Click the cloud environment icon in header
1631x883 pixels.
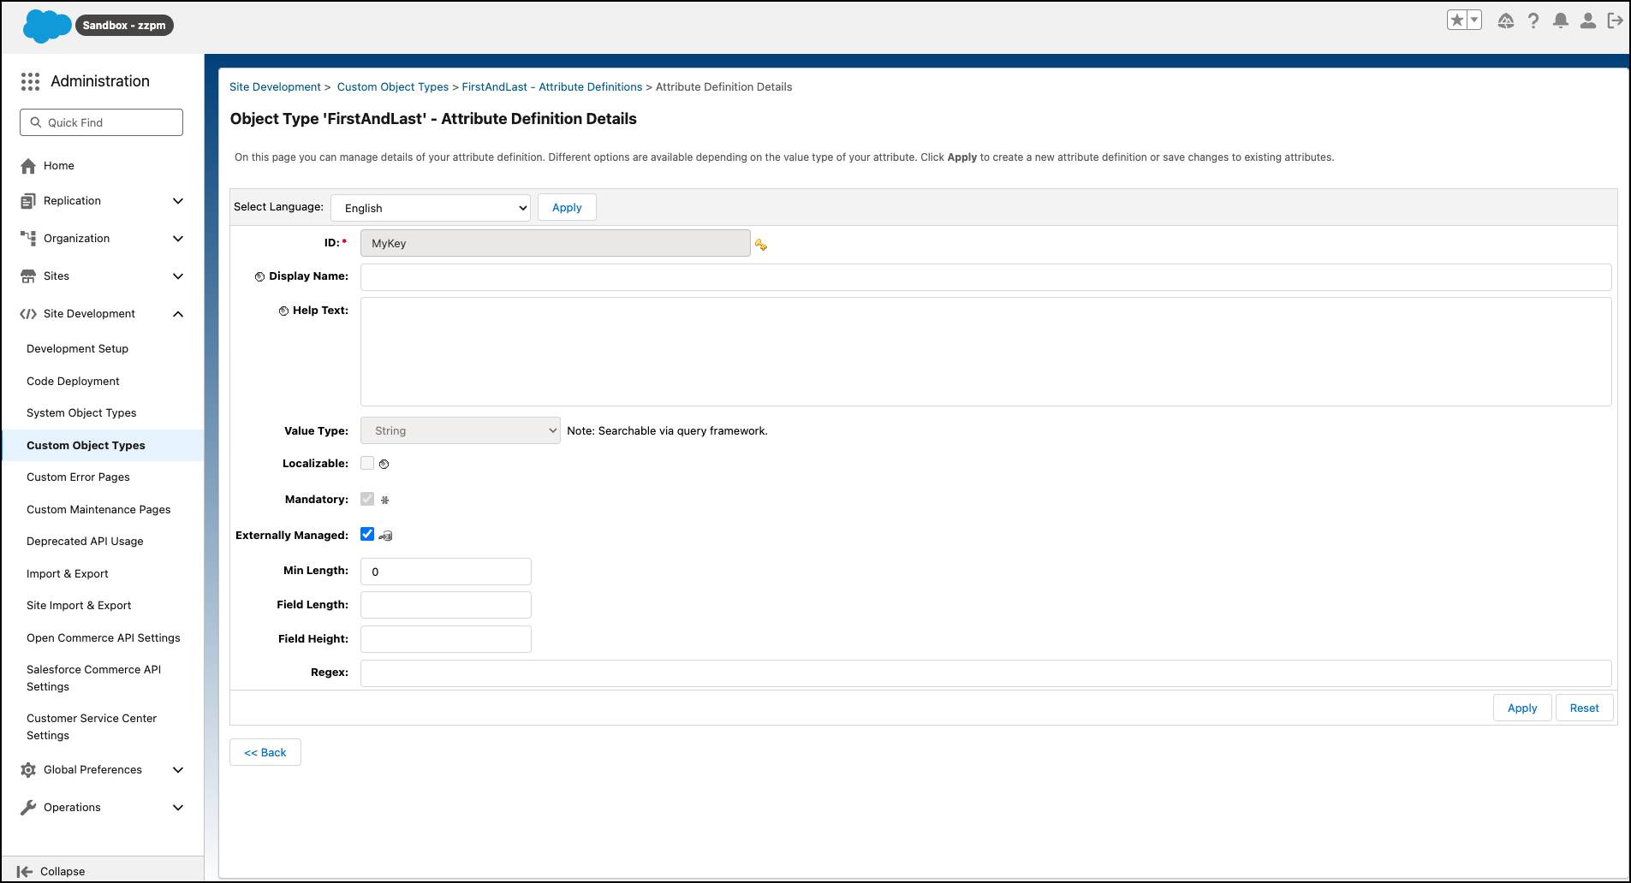pyautogui.click(x=1505, y=21)
